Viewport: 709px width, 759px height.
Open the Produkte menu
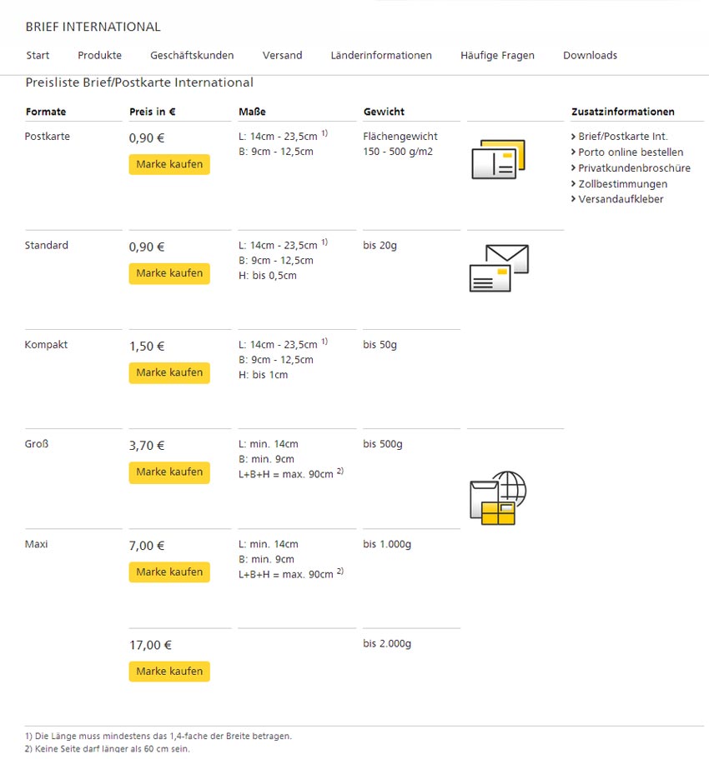pyautogui.click(x=100, y=55)
